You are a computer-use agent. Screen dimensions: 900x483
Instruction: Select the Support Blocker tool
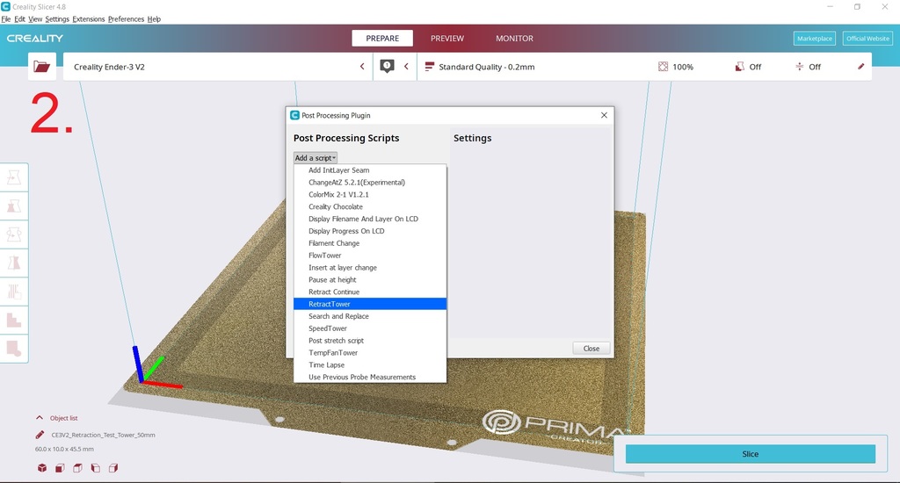pos(15,320)
